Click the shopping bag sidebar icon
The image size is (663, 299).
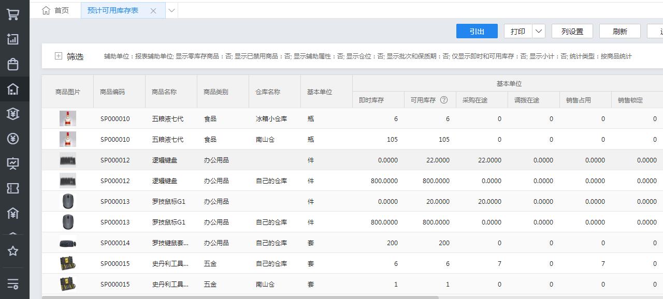(x=13, y=64)
